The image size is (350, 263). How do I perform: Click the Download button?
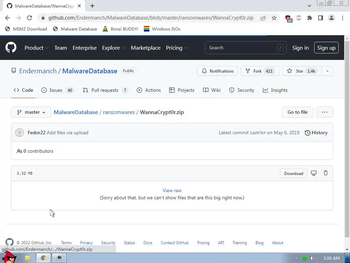294,173
